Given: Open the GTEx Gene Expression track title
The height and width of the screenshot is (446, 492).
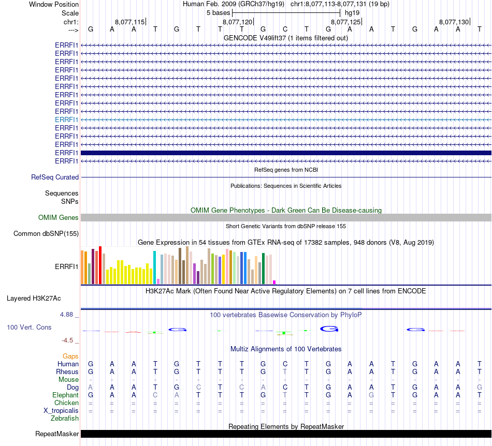Looking at the screenshot, I should [286, 242].
